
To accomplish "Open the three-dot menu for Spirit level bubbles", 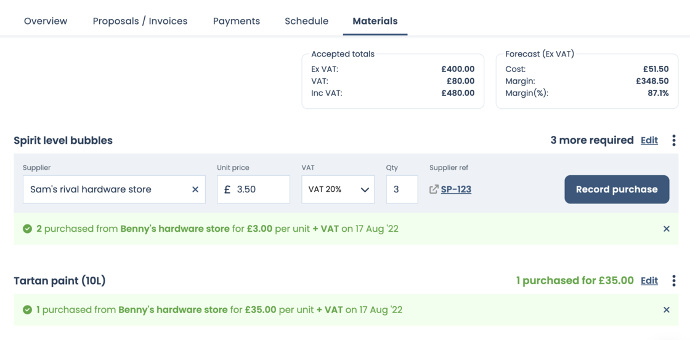I will [x=673, y=141].
